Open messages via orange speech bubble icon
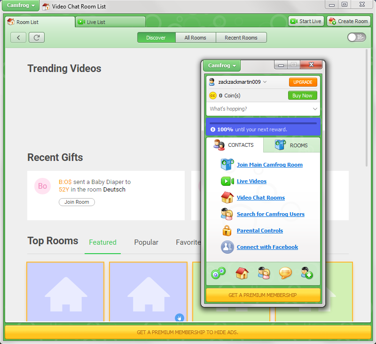 point(285,273)
